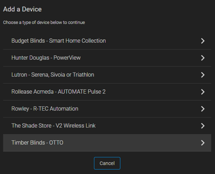Cancel adding a device
Screen dimensions: 215x174
107,163
